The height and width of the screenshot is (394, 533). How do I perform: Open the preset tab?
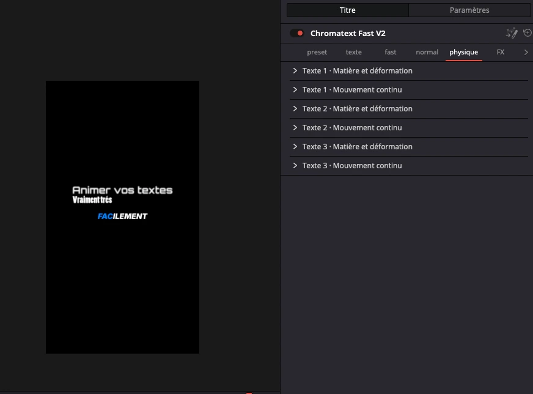click(x=317, y=53)
